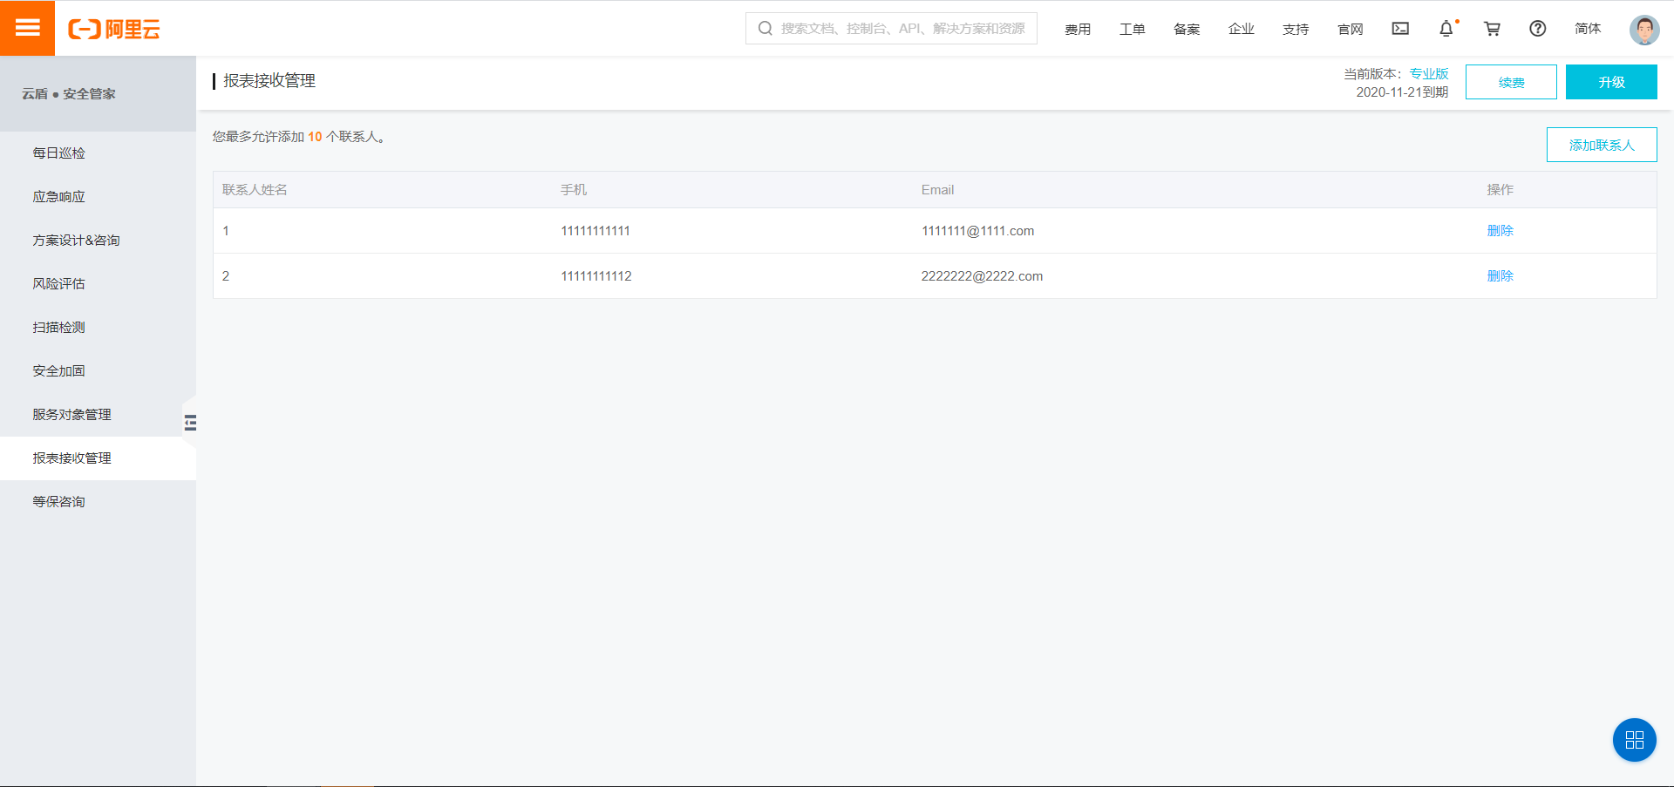Open the Cloud Shell terminal icon

point(1400,29)
